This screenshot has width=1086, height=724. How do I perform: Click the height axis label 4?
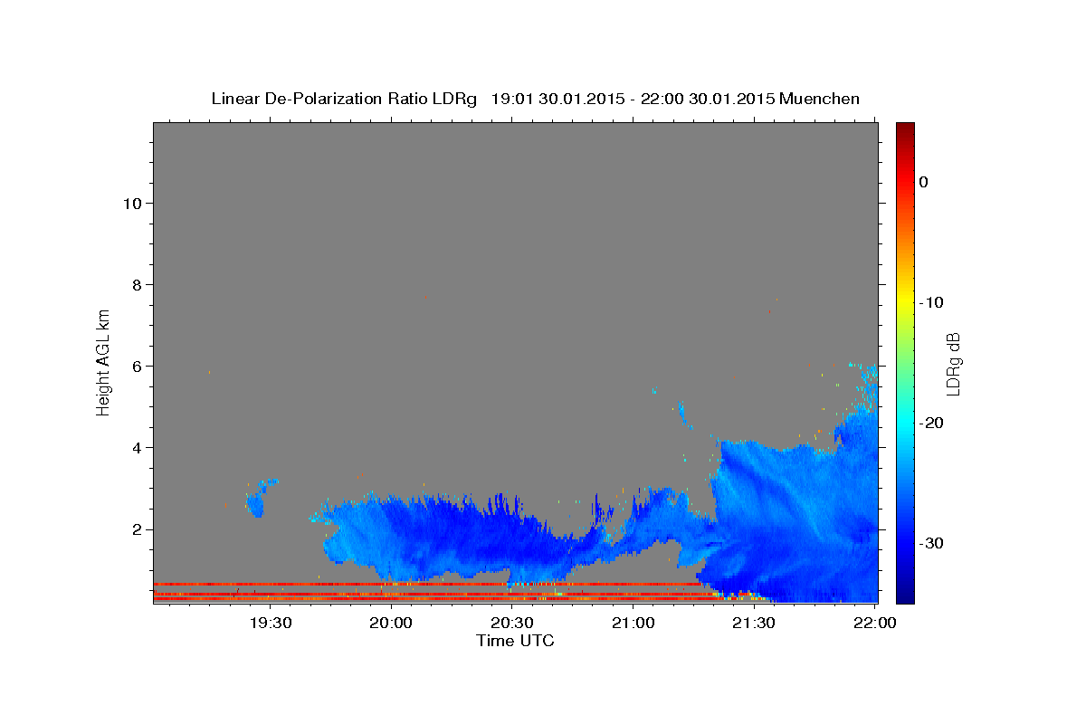click(136, 447)
